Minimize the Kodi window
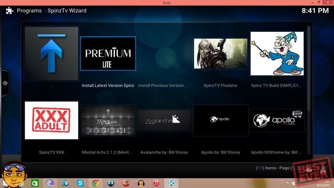Screen dimensions: 334x188 pyautogui.click(x=312, y=2)
